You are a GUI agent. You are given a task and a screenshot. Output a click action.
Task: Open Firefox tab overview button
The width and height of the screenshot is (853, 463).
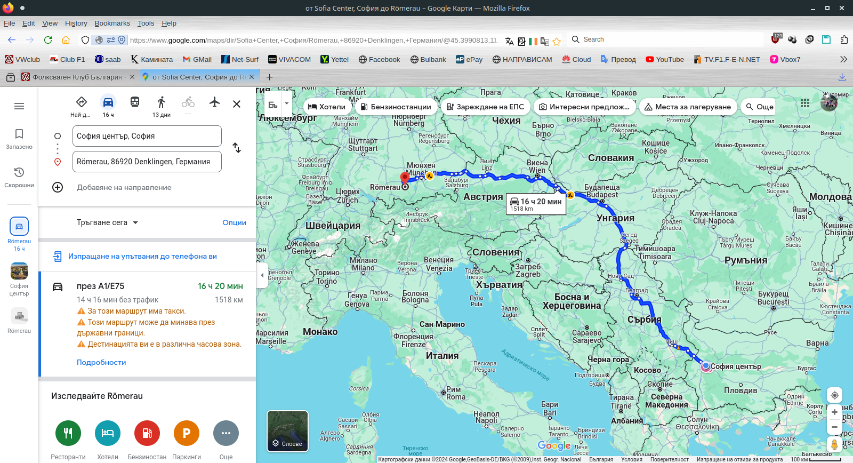(10, 77)
